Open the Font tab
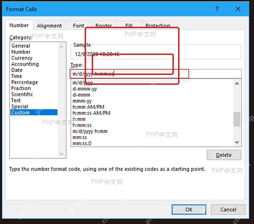254x224 pixels. point(78,26)
